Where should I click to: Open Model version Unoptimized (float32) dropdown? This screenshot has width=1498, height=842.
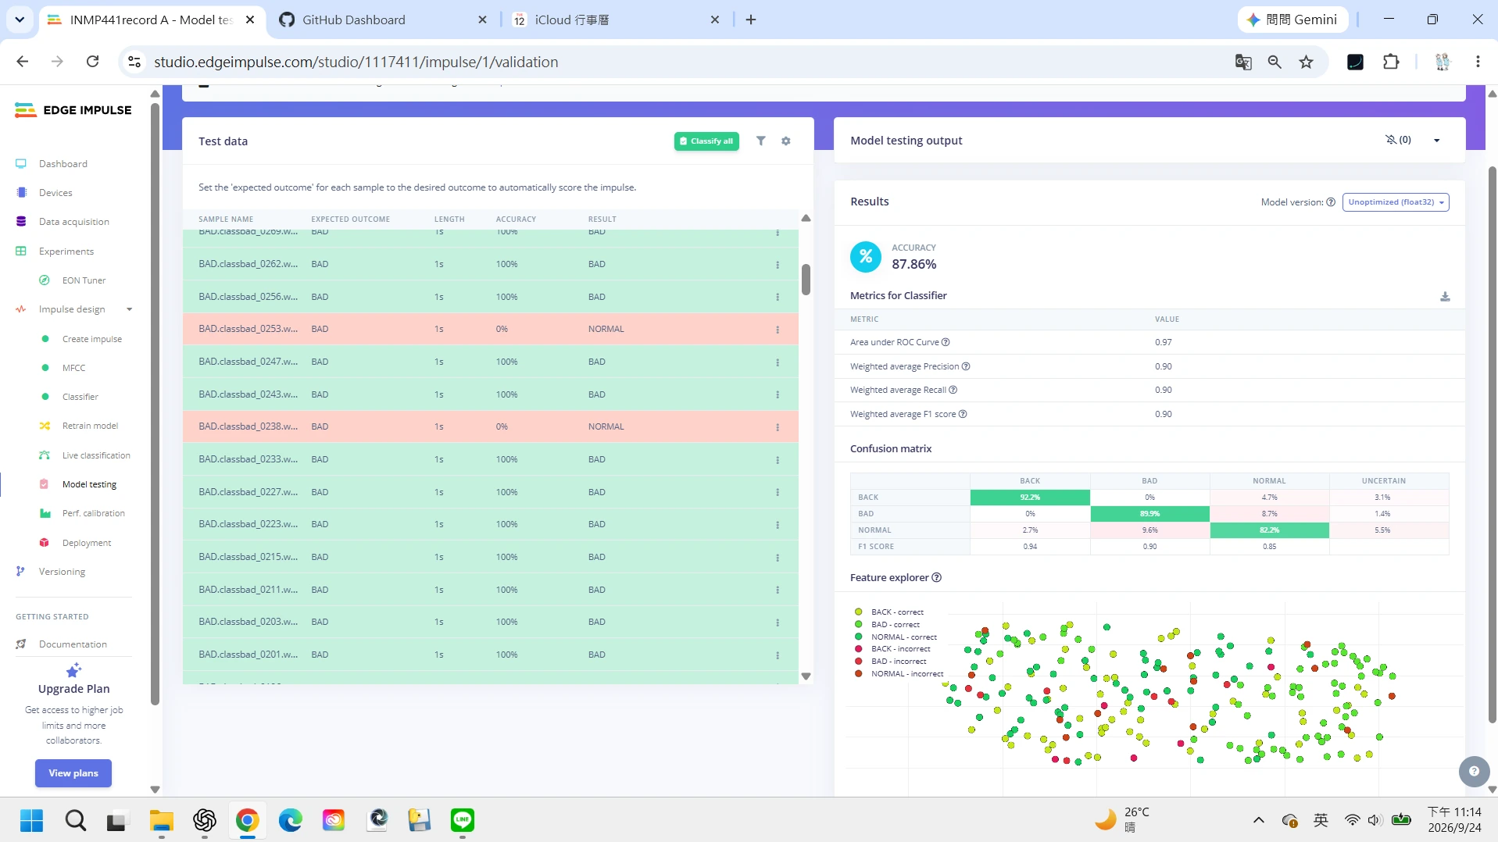tap(1396, 202)
